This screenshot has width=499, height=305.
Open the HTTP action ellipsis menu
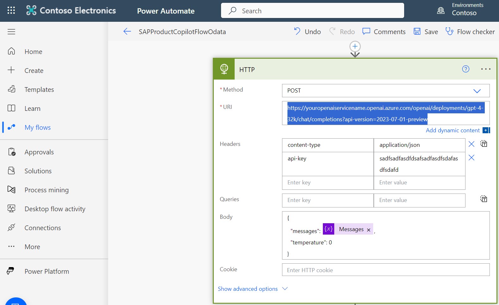click(x=486, y=69)
